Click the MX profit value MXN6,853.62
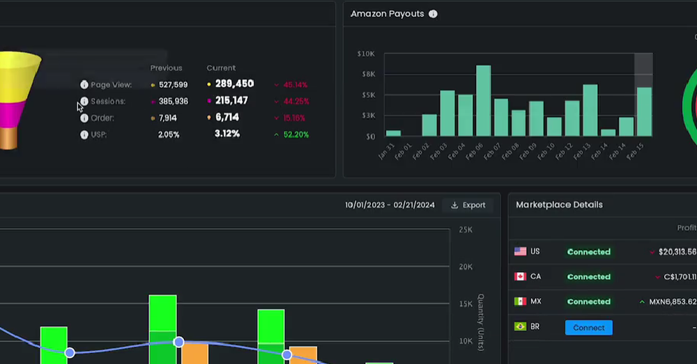The width and height of the screenshot is (697, 364). point(673,301)
